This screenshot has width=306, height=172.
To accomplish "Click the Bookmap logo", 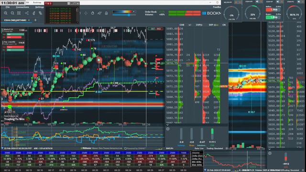I will (211, 13).
